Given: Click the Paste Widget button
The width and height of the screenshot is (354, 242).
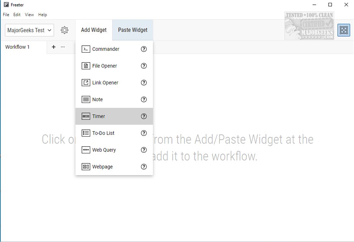Looking at the screenshot, I should [133, 30].
